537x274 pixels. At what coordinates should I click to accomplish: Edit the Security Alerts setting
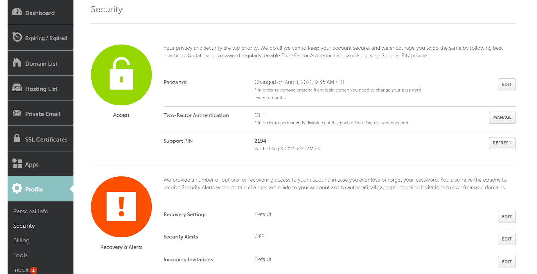(506, 239)
